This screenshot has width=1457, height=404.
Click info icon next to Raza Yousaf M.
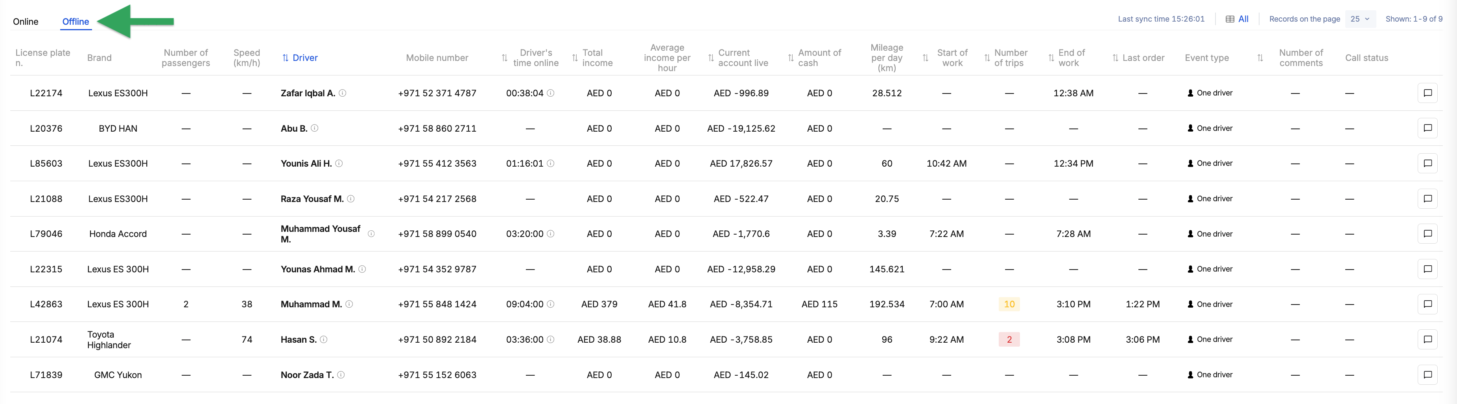[350, 199]
